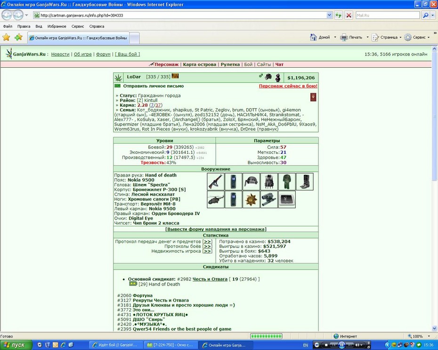This screenshot has height=350, width=438.
Task: Click the camera photo icon near LoDar
Action: 268,77
